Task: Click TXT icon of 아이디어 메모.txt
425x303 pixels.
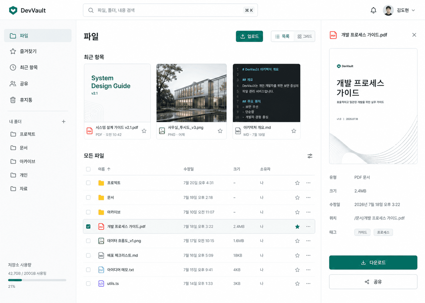Action: pos(101,270)
